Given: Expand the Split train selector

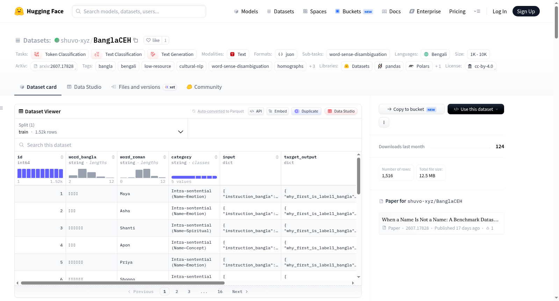Looking at the screenshot, I should pos(101,128).
